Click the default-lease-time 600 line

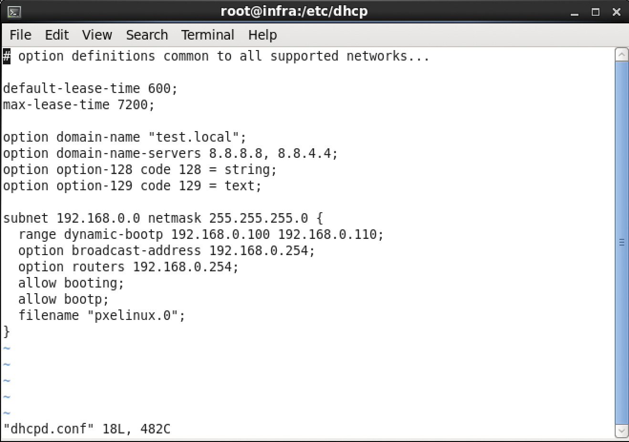90,88
